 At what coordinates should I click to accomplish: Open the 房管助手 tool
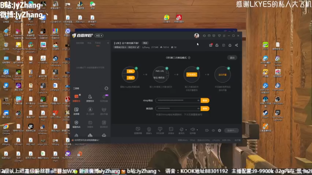[90, 98]
